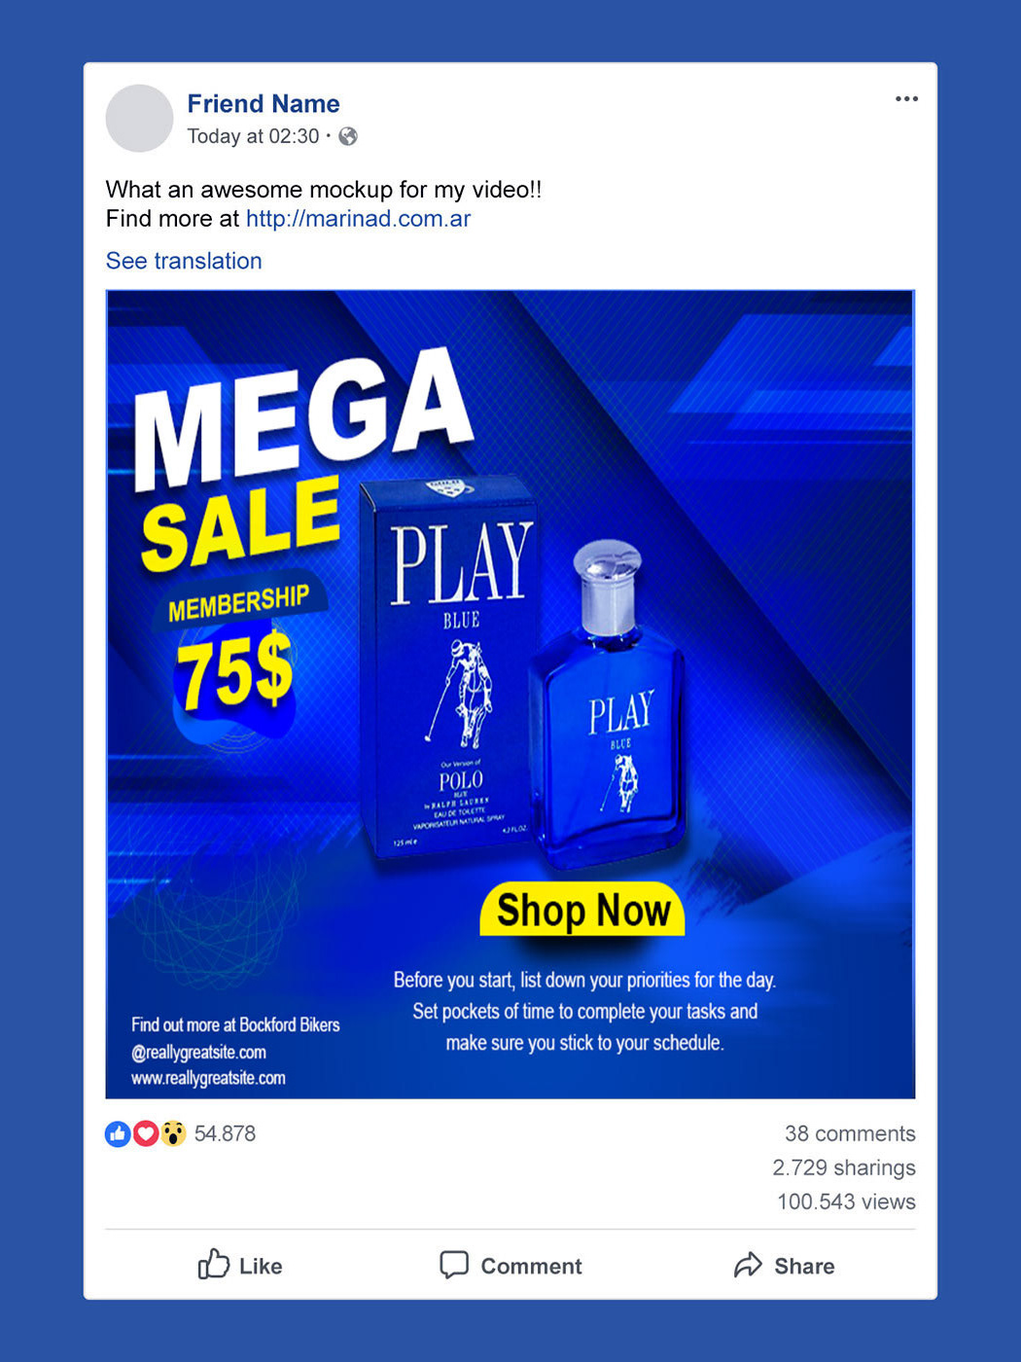Open the marinad.com.ar link
Viewport: 1021px width, 1362px height.
[x=358, y=218]
